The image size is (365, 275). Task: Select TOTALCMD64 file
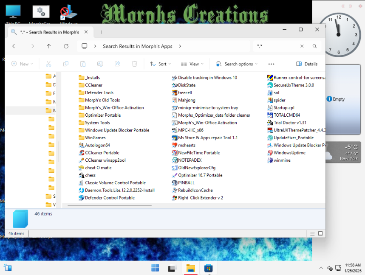[284, 115]
